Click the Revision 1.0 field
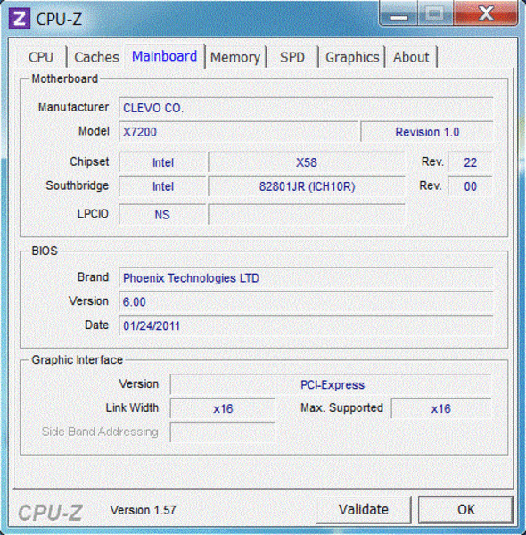This screenshot has width=526, height=535. (427, 132)
